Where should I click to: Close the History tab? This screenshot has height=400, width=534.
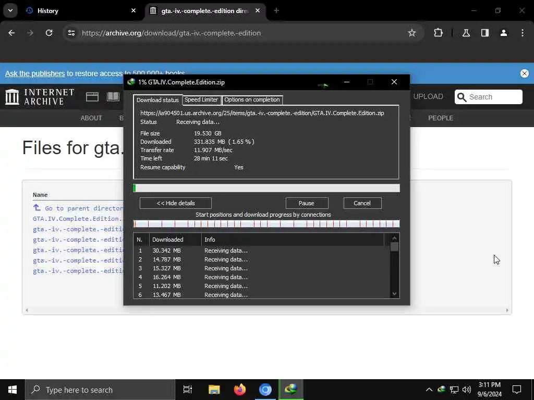click(x=133, y=10)
